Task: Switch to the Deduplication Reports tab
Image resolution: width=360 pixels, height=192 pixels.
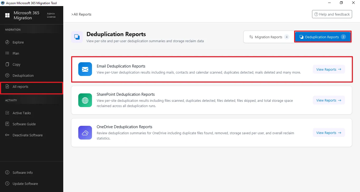Action: (323, 37)
